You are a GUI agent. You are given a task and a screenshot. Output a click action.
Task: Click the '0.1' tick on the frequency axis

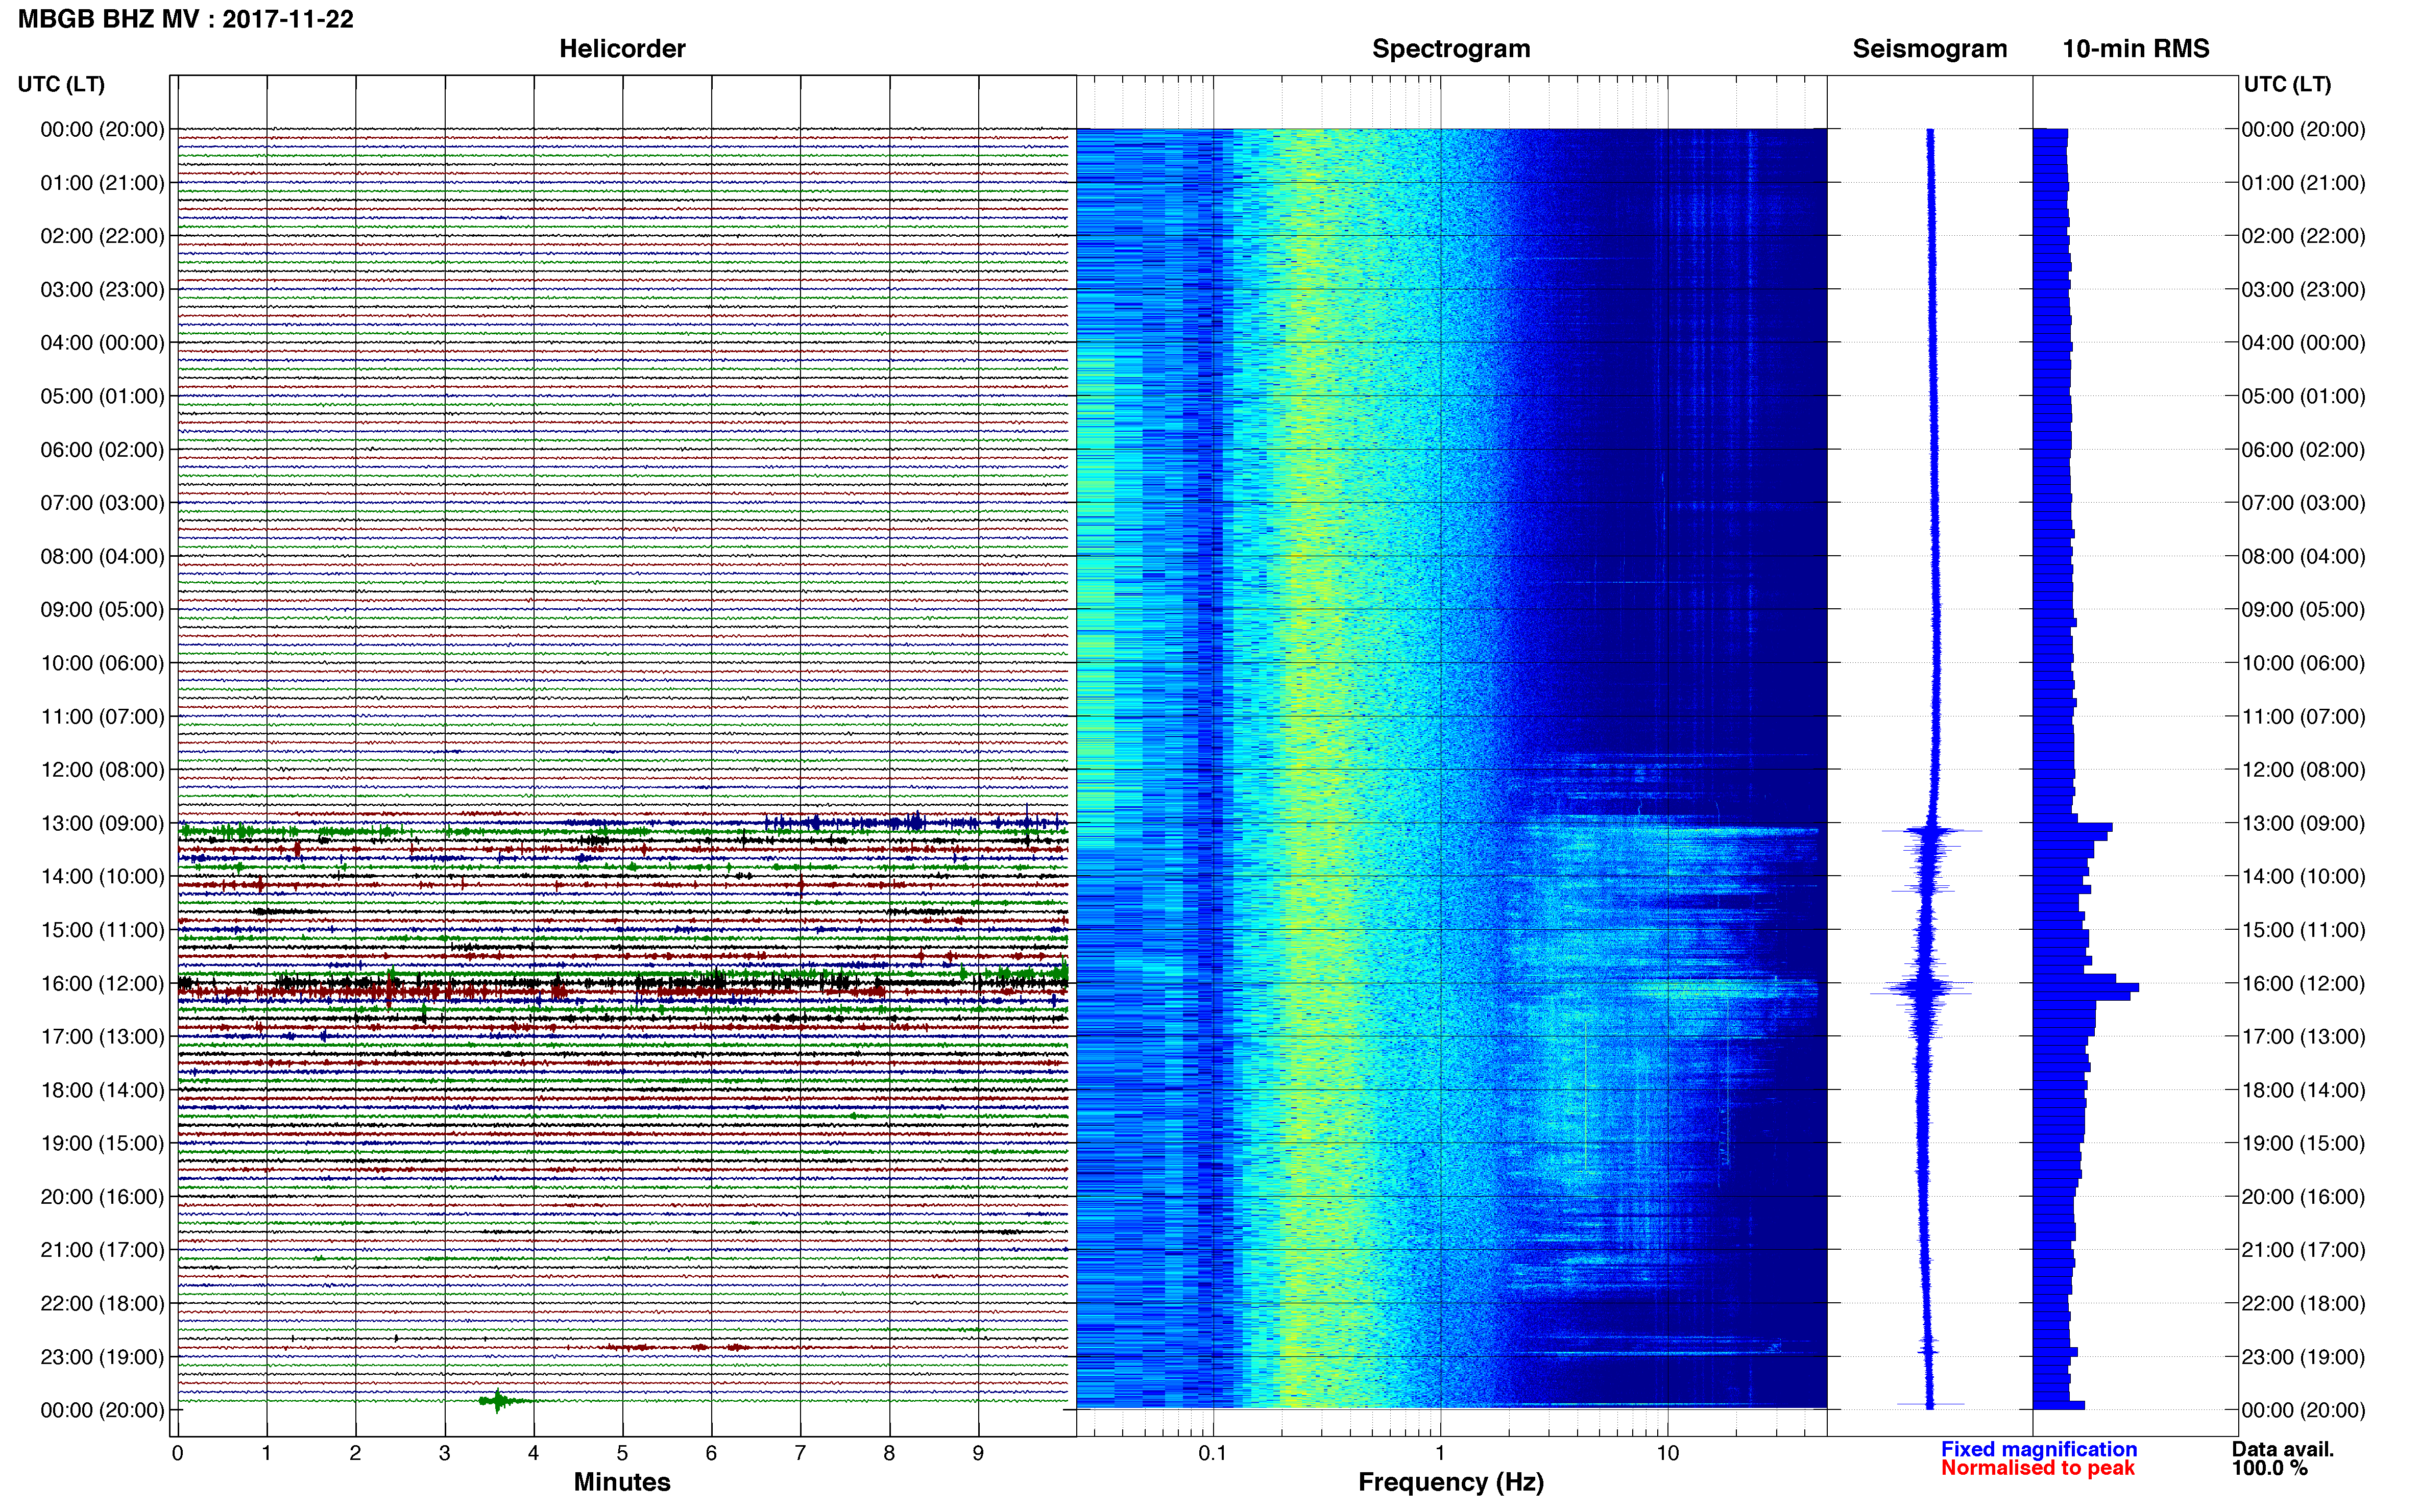point(1213,1454)
